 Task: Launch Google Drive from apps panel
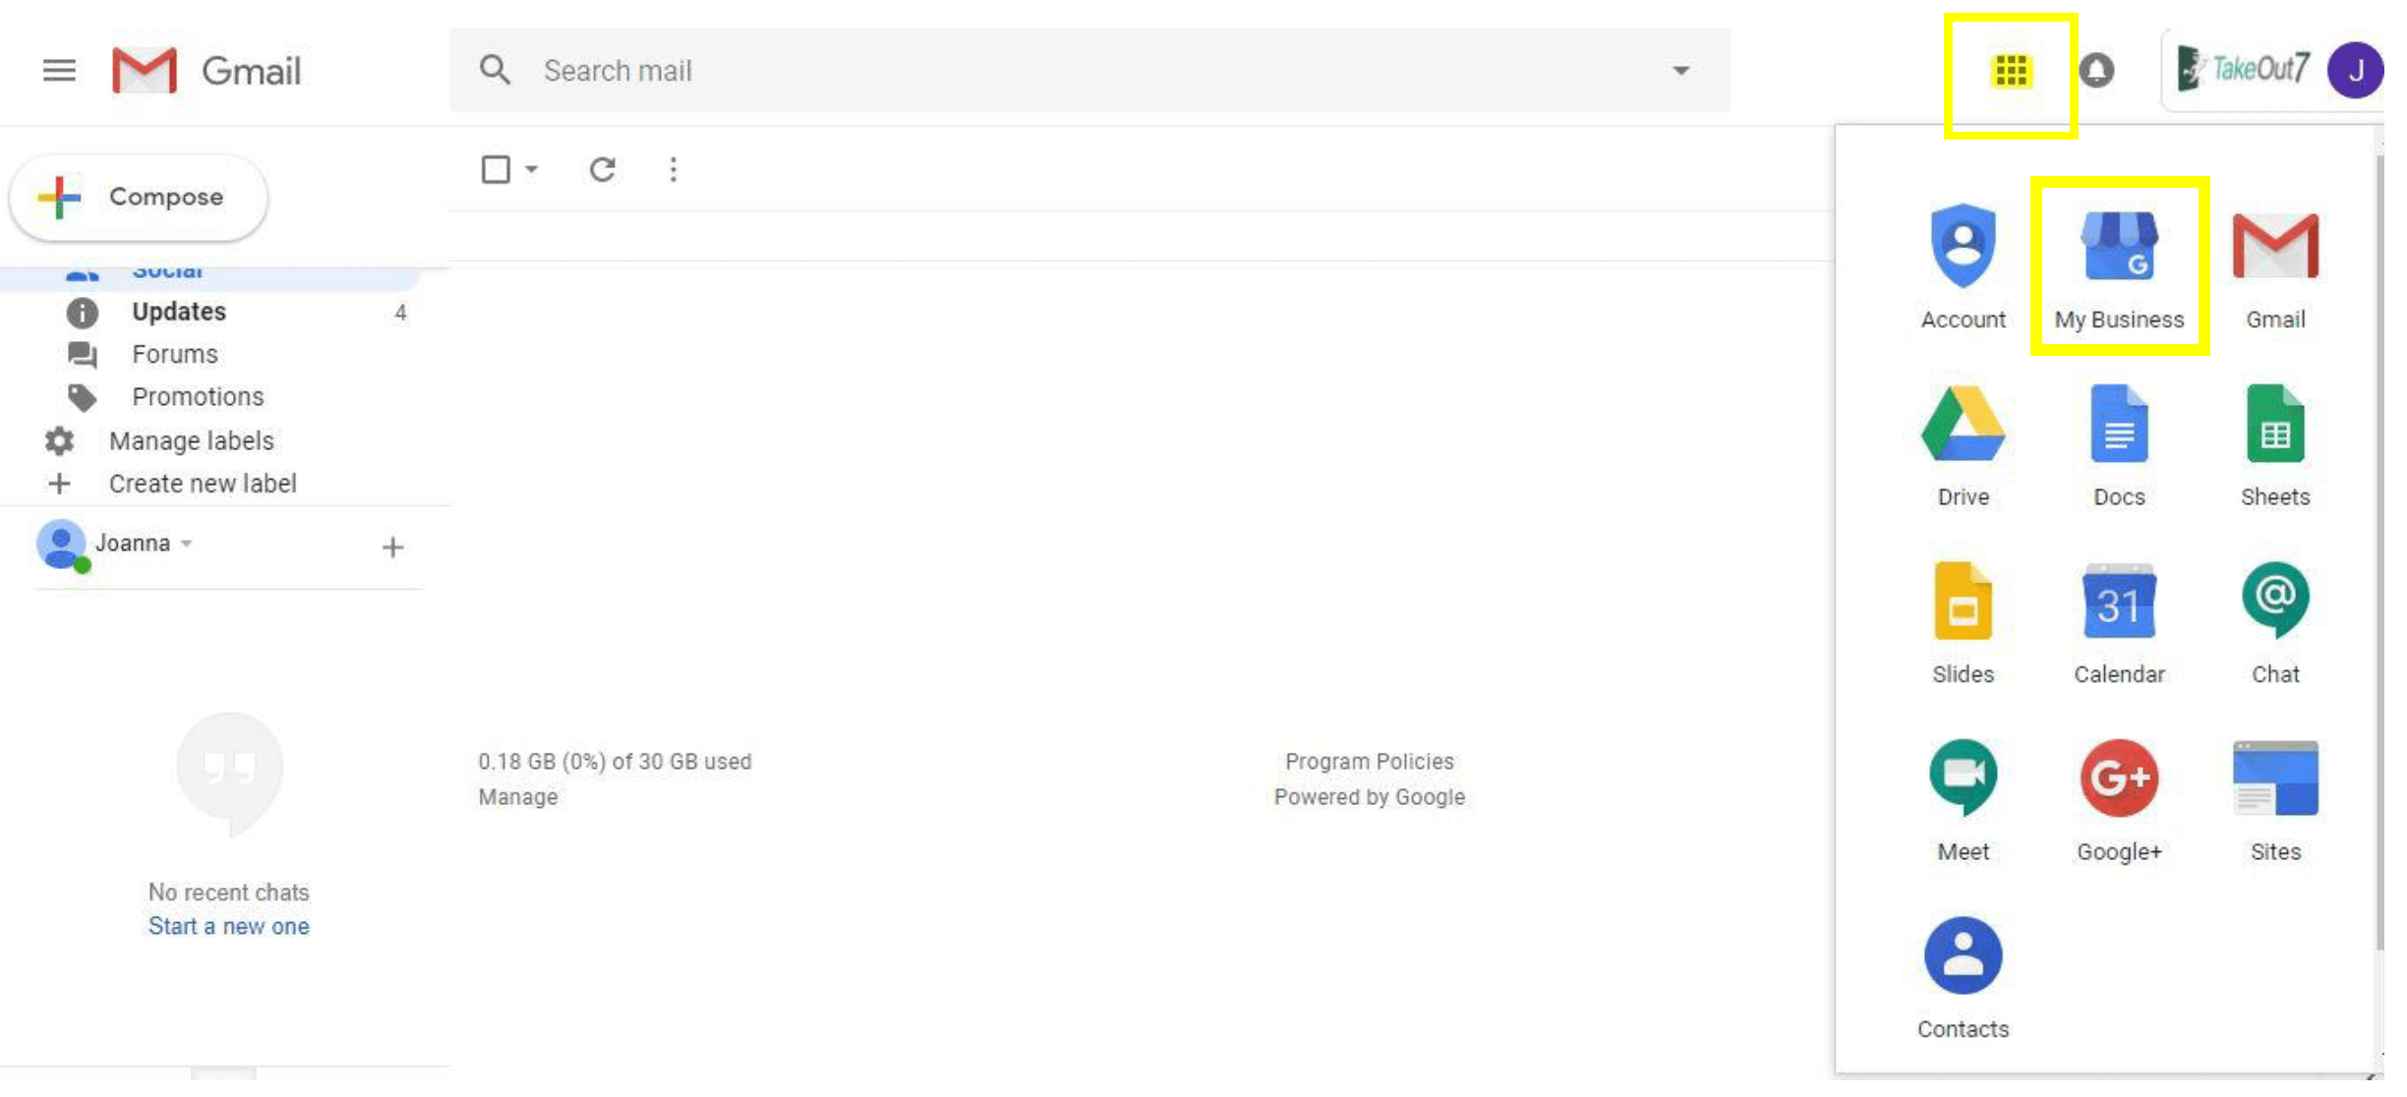click(1963, 445)
